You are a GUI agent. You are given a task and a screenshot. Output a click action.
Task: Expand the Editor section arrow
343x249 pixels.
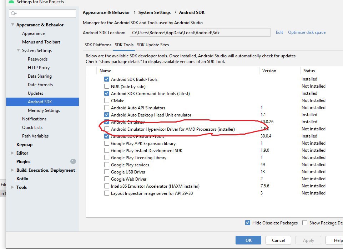12,153
